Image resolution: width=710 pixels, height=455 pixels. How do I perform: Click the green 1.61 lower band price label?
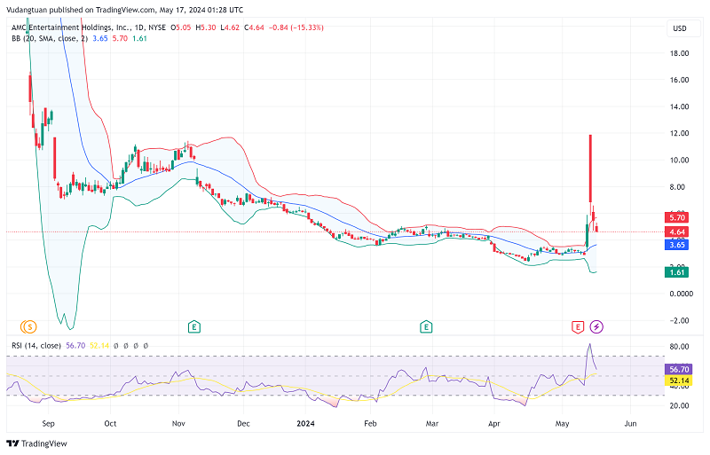click(677, 272)
